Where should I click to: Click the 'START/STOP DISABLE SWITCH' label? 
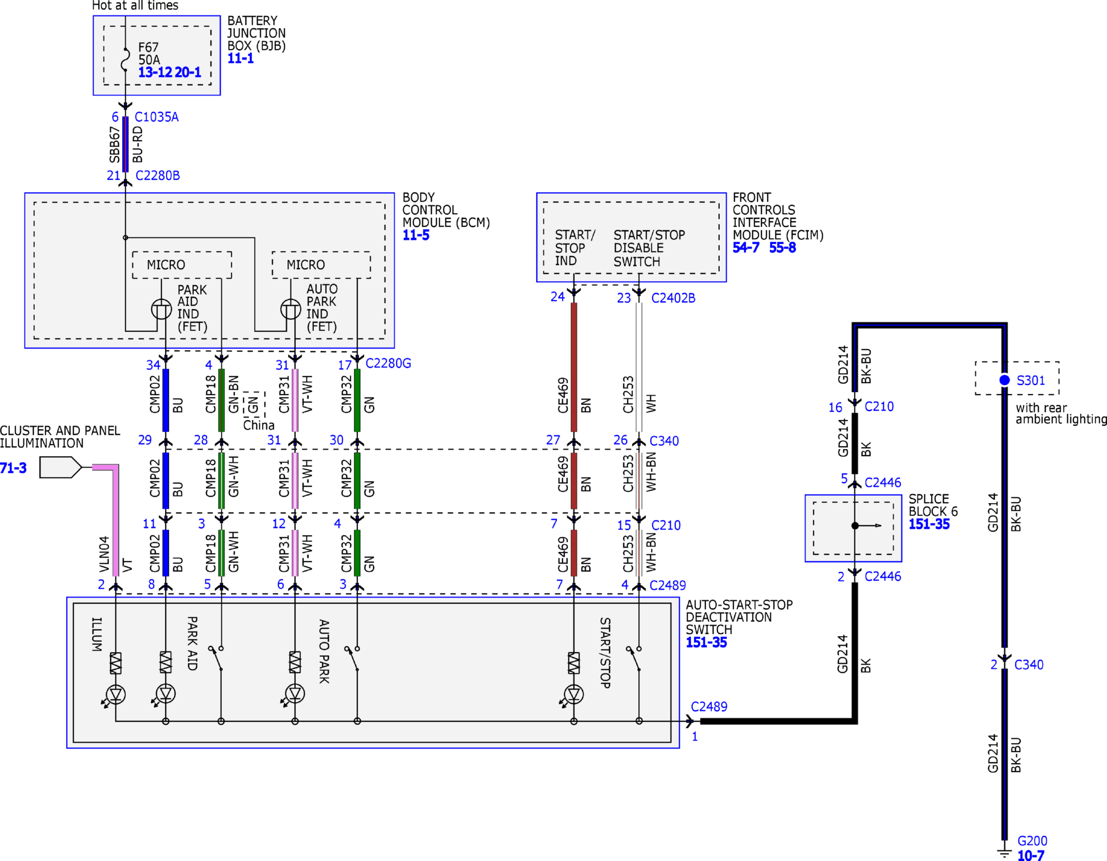[649, 248]
